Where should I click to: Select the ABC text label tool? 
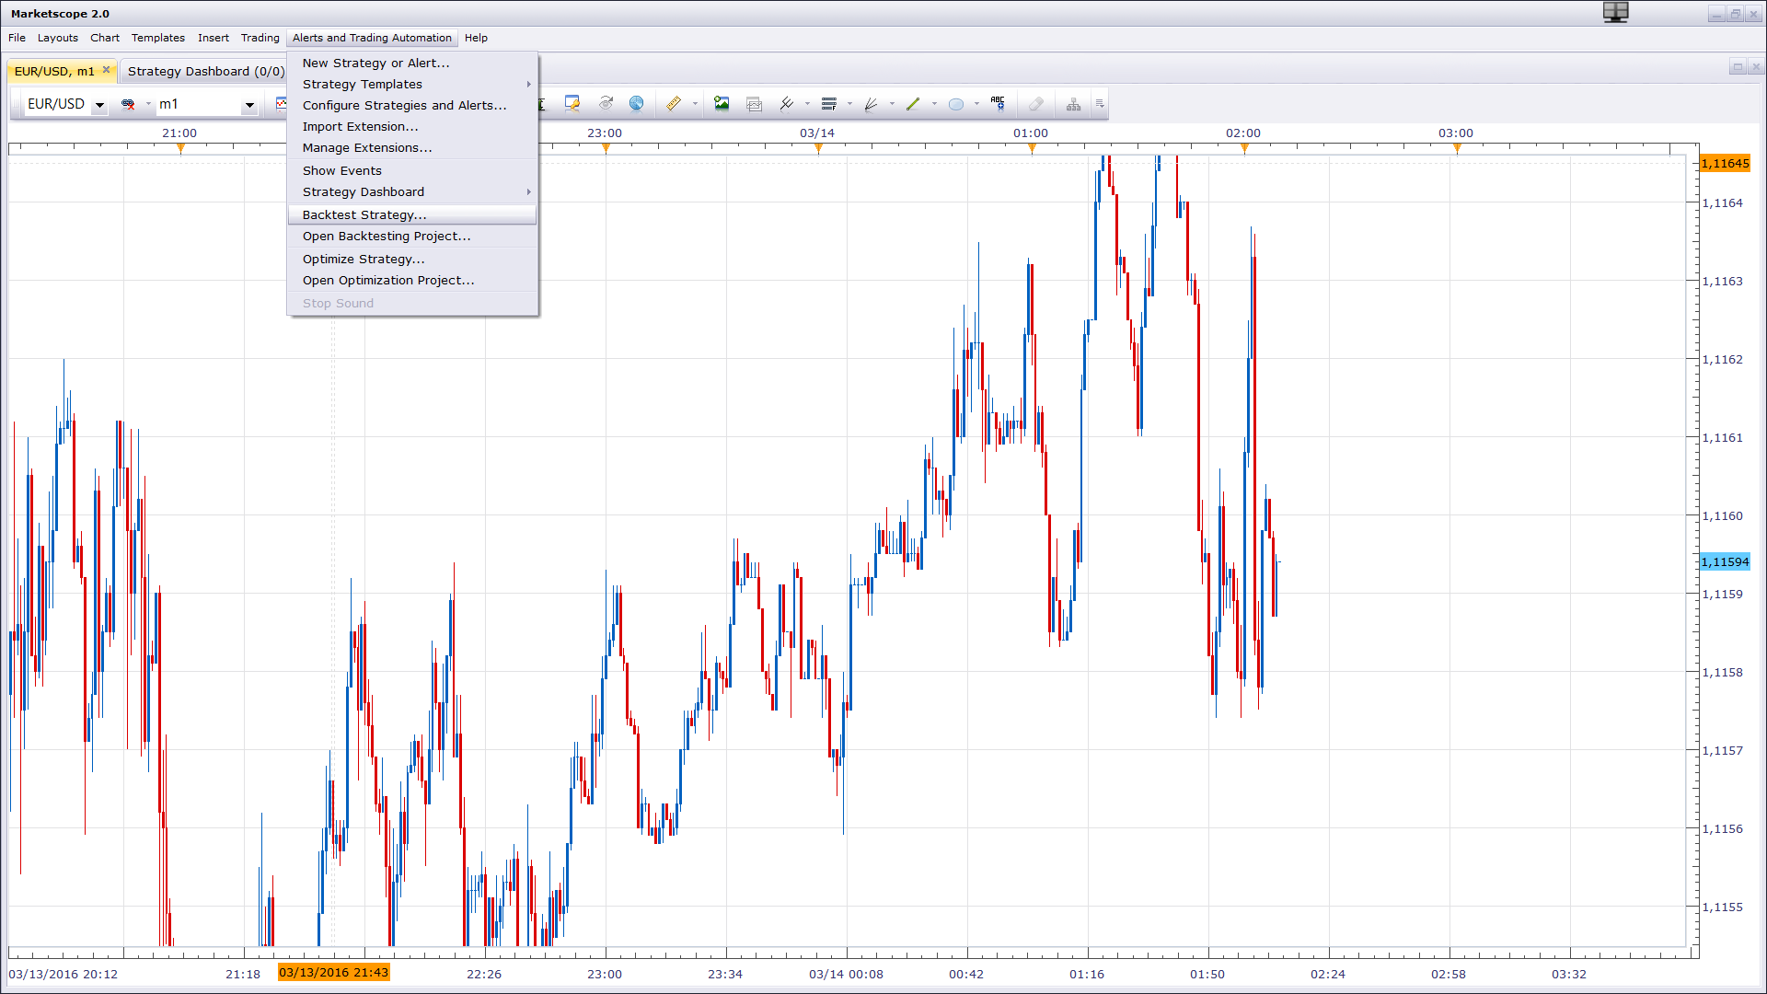point(998,104)
